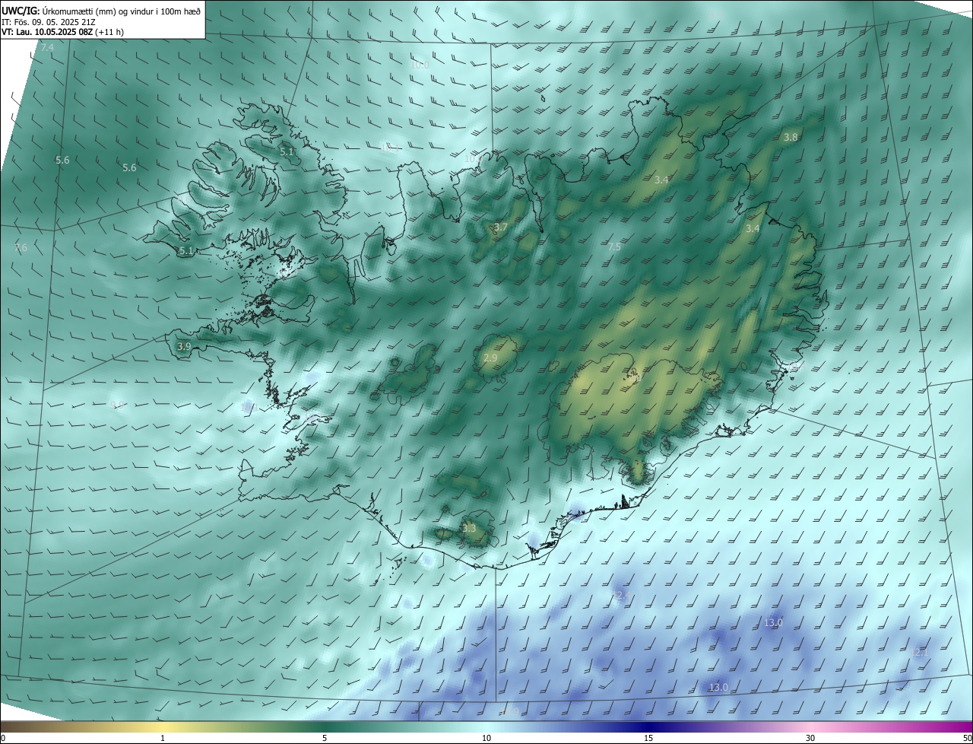Click the colorbar tick label 5
Image resolution: width=973 pixels, height=744 pixels.
[x=325, y=738]
